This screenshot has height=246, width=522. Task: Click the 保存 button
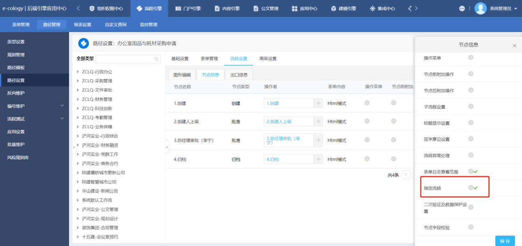point(505,241)
